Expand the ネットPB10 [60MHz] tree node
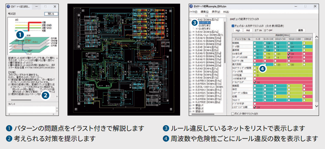The width and height of the screenshot is (325, 149). tap(190, 81)
